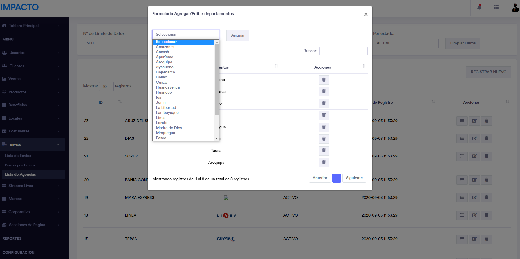Focus the Buscar search field

pyautogui.click(x=343, y=51)
